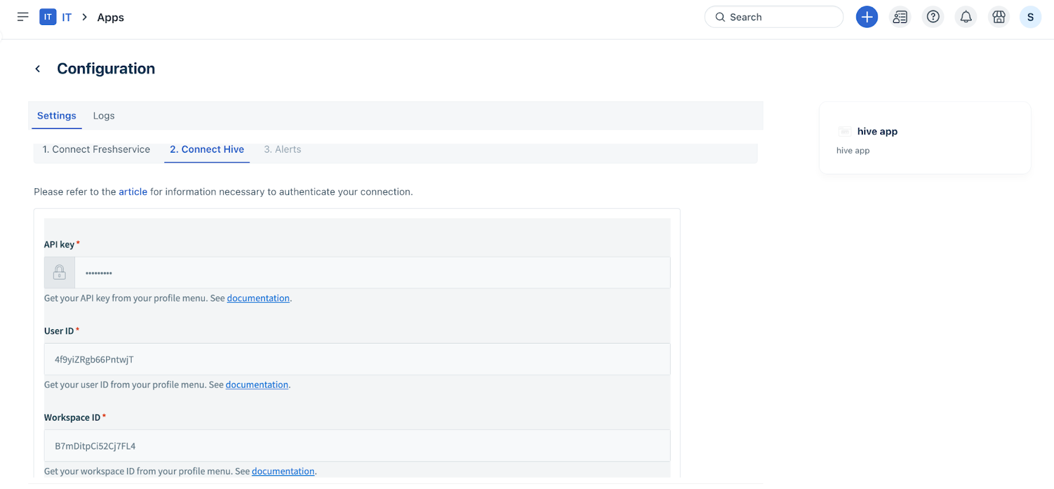This screenshot has width=1054, height=489.
Task: Open the blue plus create-new button
Action: click(867, 17)
